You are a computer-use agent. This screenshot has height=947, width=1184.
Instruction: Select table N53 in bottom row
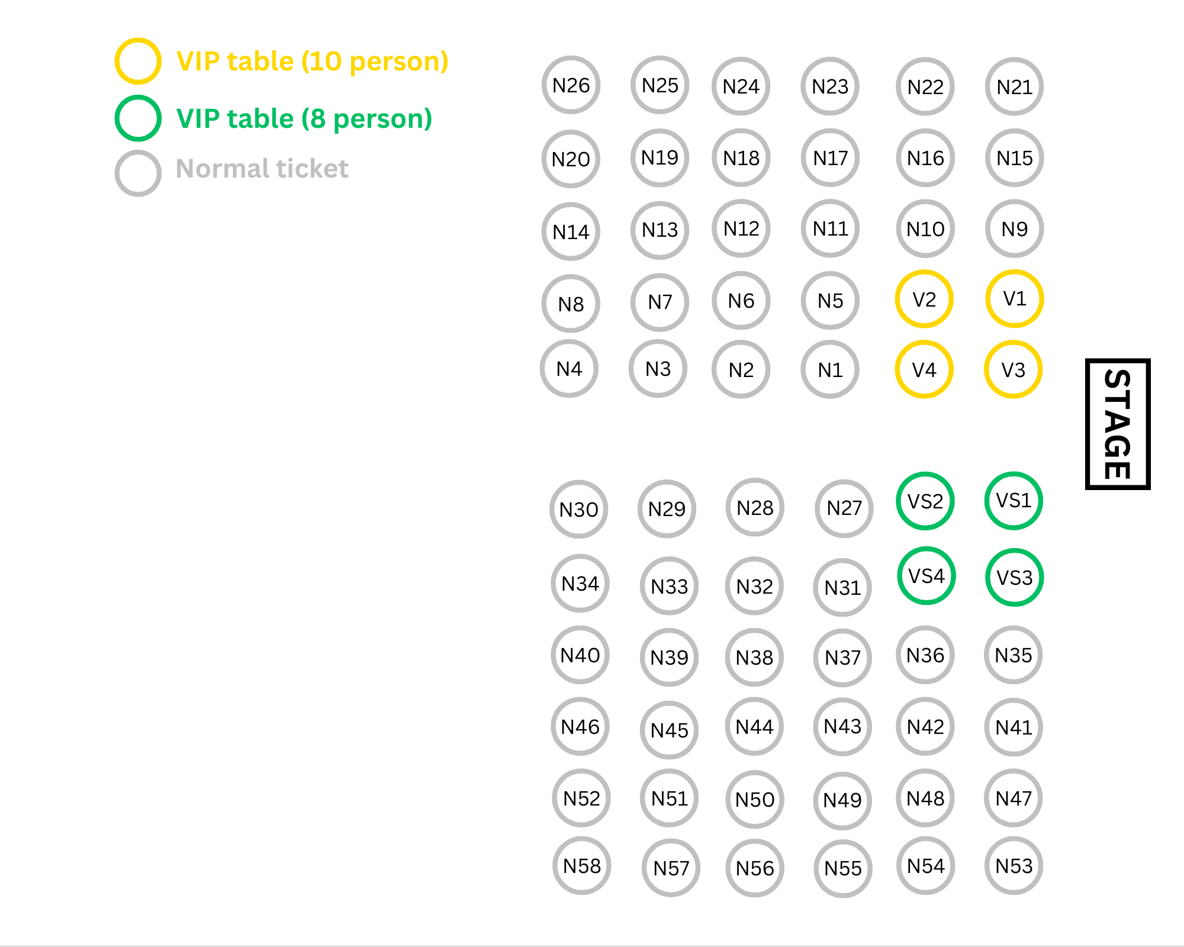pyautogui.click(x=1014, y=865)
